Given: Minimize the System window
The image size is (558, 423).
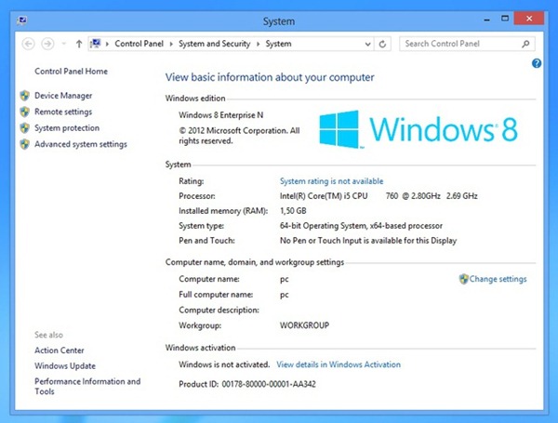Looking at the screenshot, I should (x=486, y=20).
